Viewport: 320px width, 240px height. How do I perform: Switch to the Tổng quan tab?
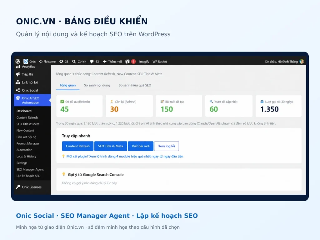67,85
